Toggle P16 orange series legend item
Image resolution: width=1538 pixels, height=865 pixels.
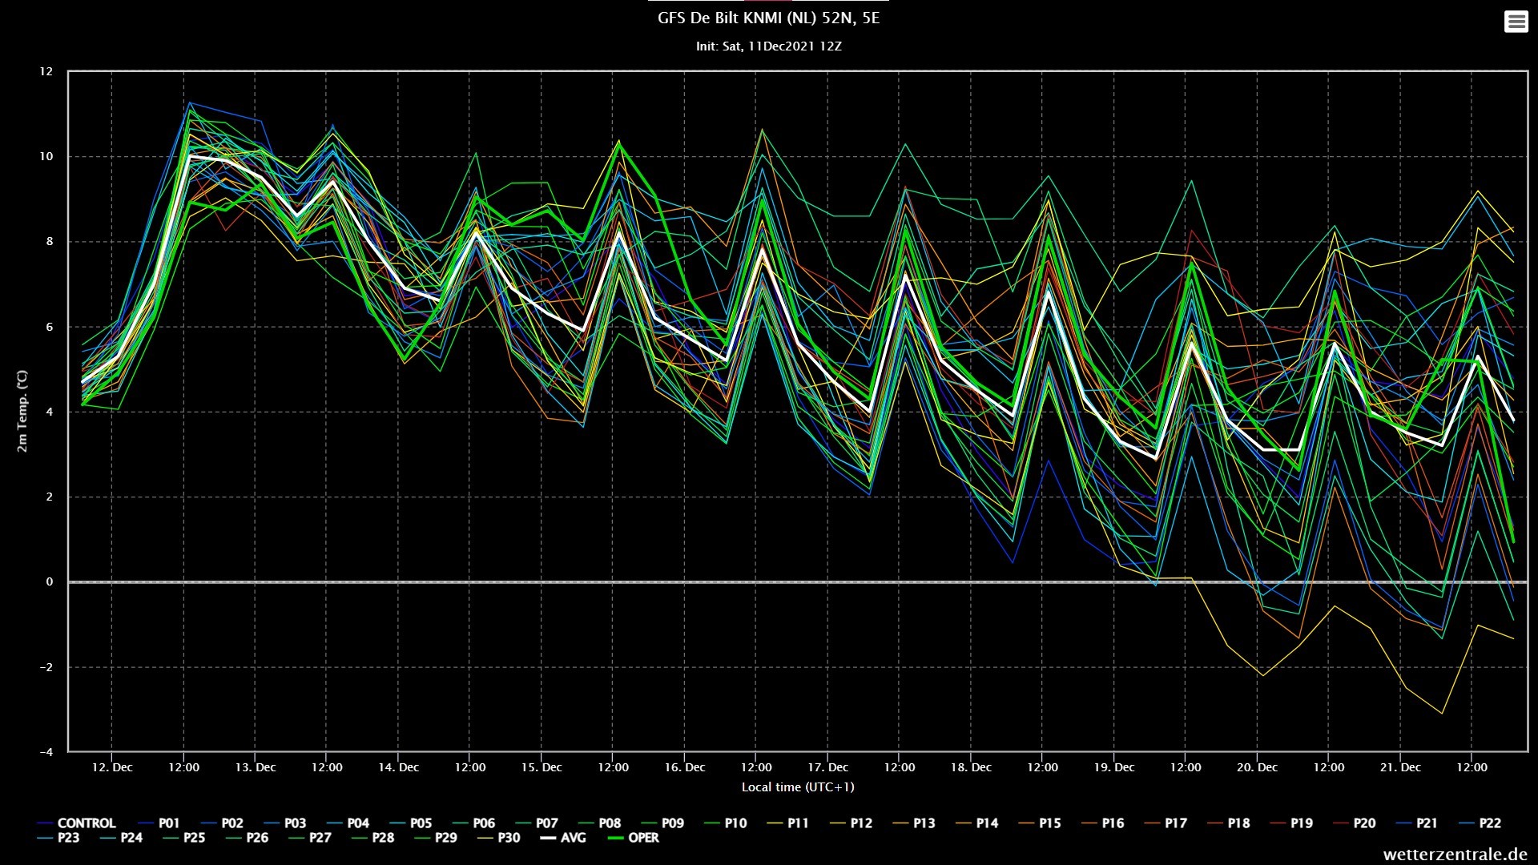(1102, 823)
